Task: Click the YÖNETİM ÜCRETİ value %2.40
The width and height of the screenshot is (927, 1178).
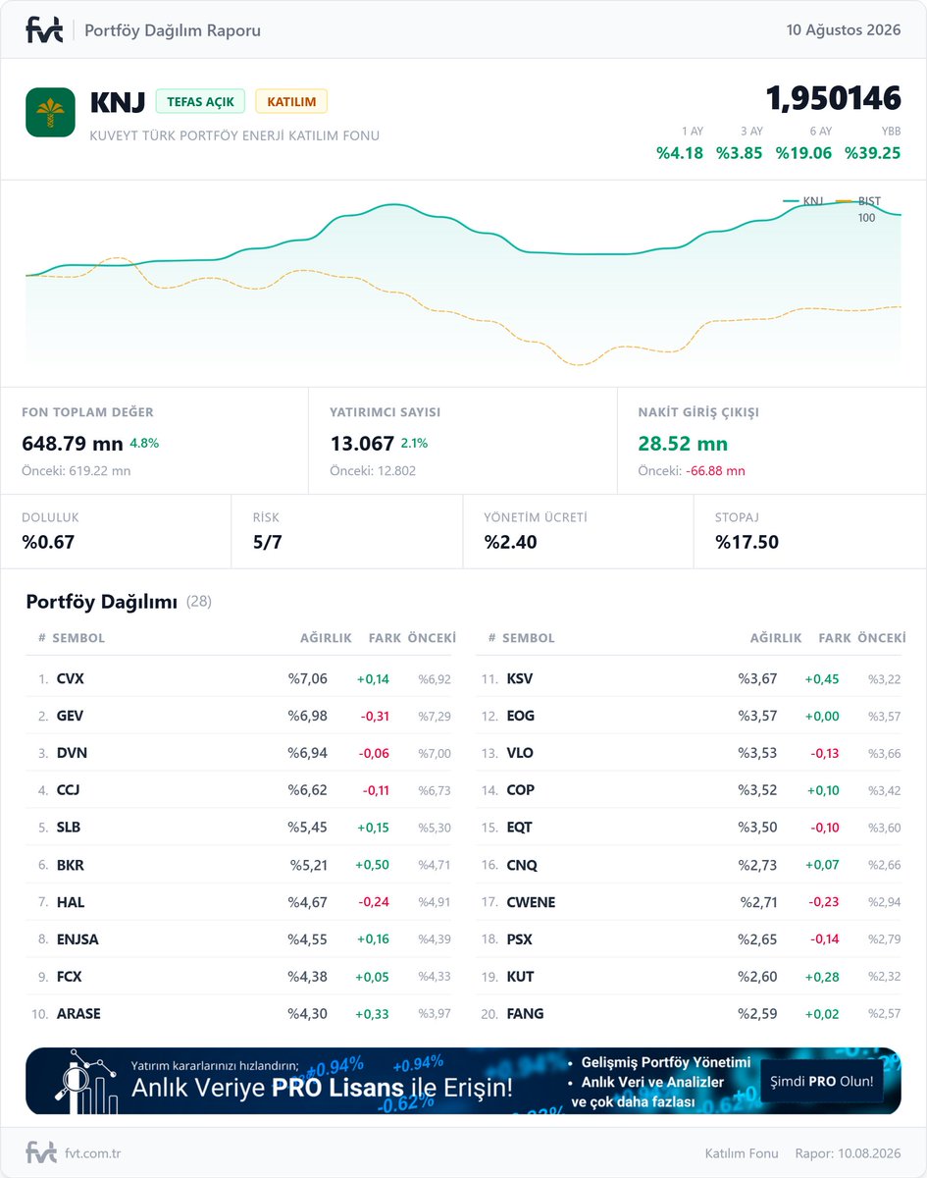Action: (510, 542)
